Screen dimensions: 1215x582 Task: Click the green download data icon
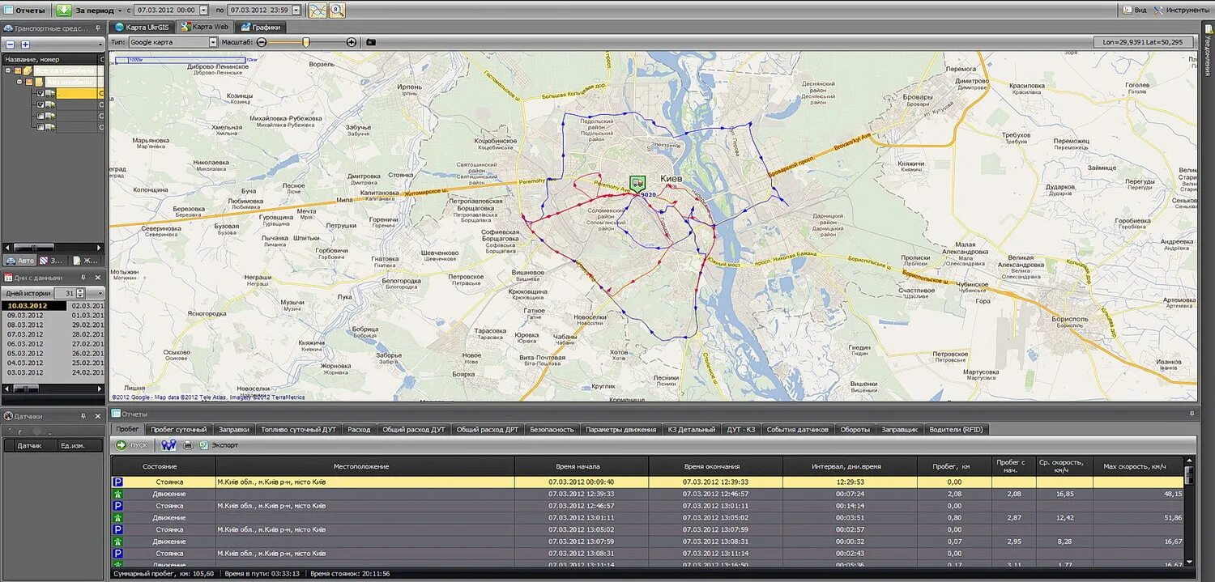pyautogui.click(x=64, y=10)
